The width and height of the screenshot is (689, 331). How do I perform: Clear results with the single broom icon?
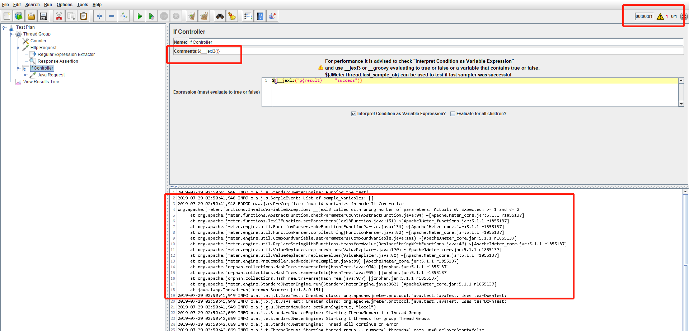[192, 16]
